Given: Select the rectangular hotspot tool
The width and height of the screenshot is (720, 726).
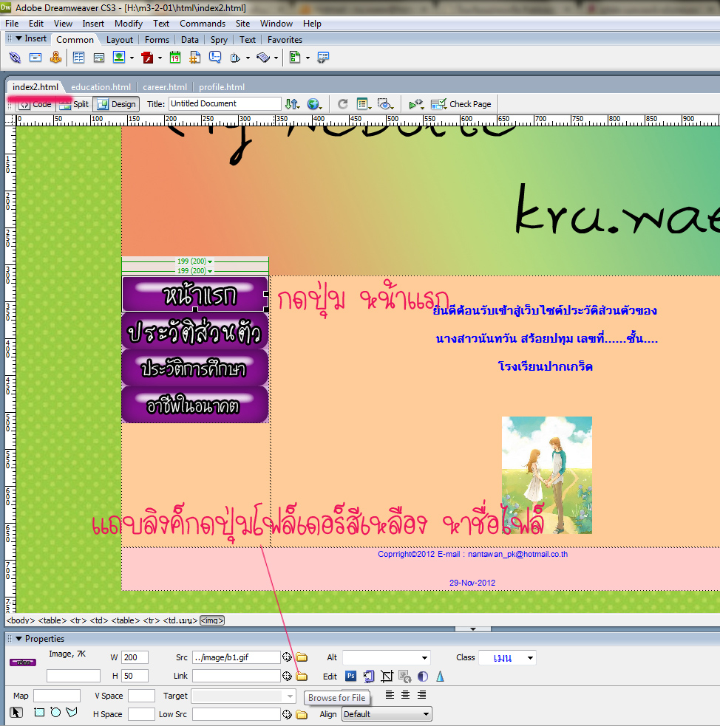Looking at the screenshot, I should (39, 712).
